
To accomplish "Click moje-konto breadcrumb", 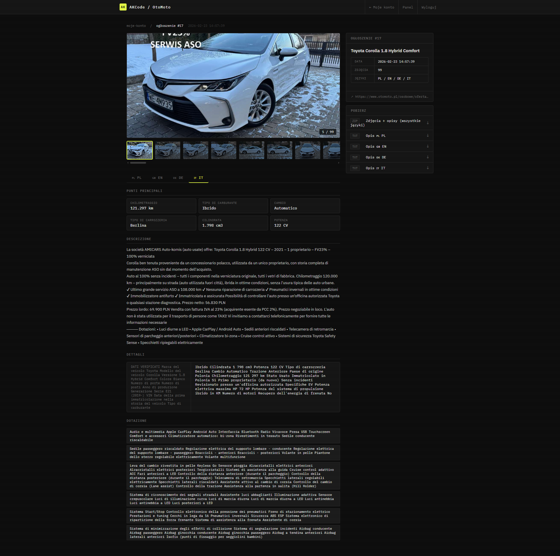I will tap(136, 26).
